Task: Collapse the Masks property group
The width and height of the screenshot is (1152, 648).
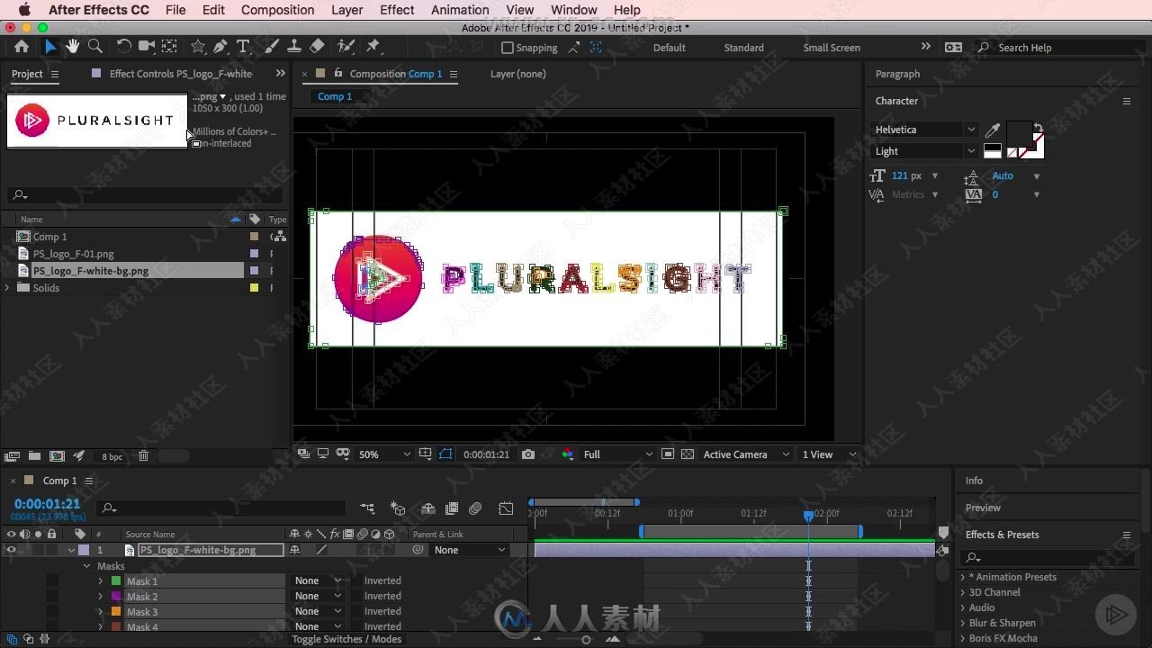Action: (x=87, y=566)
